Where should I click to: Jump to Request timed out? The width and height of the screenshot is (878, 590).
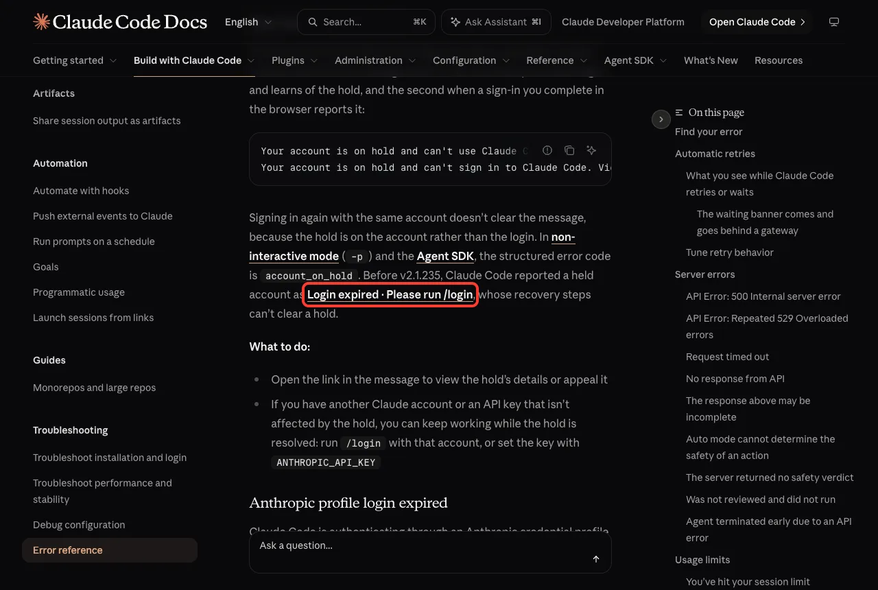[x=728, y=357]
